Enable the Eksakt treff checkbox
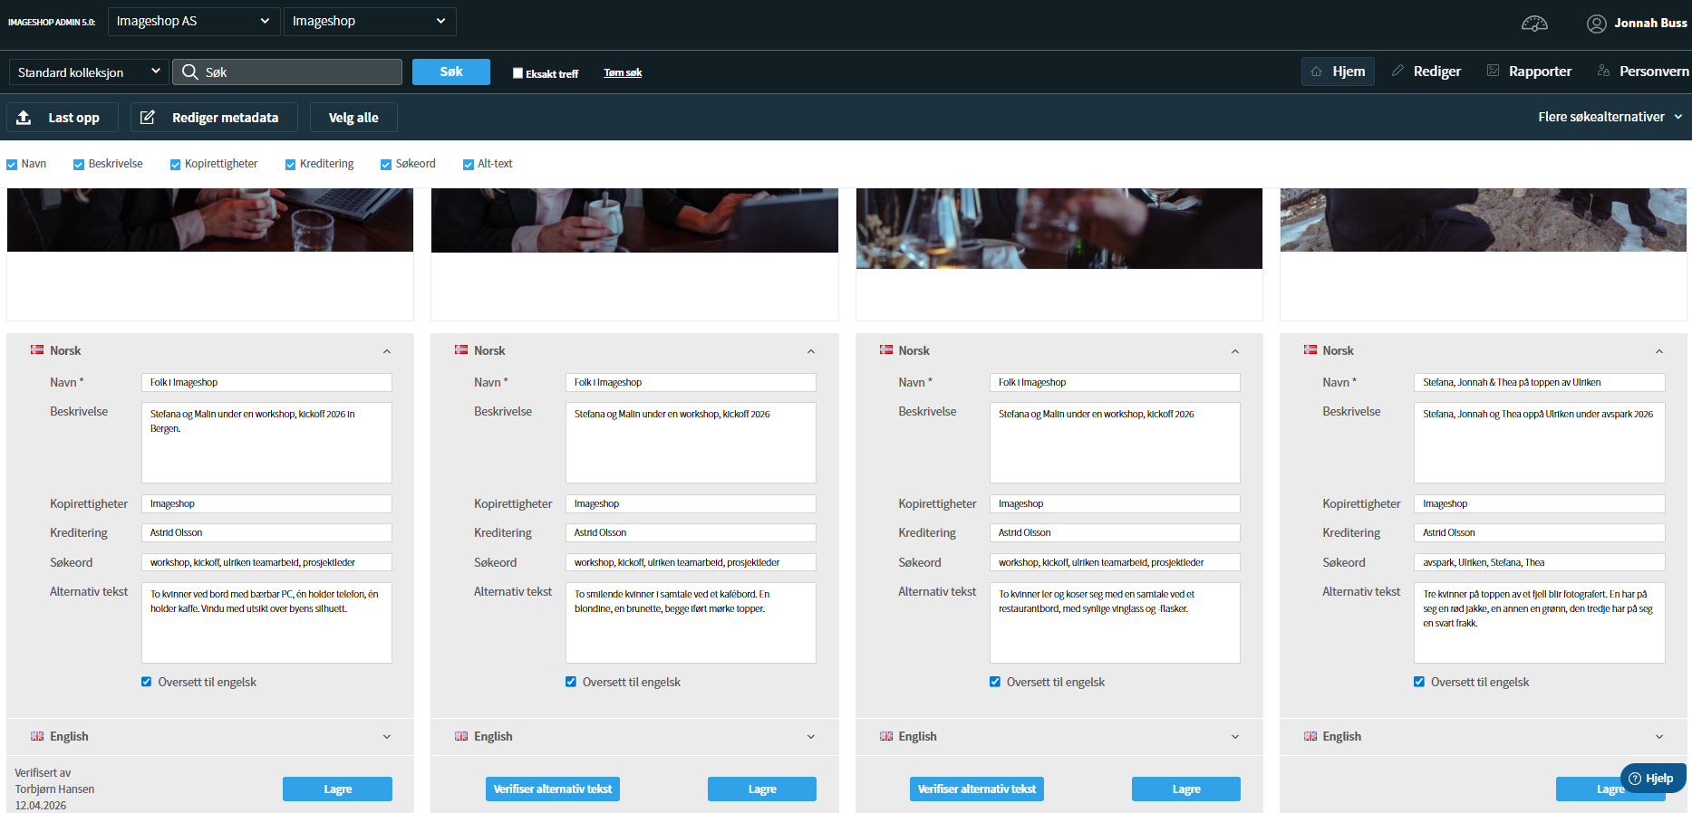This screenshot has height=813, width=1692. [517, 73]
